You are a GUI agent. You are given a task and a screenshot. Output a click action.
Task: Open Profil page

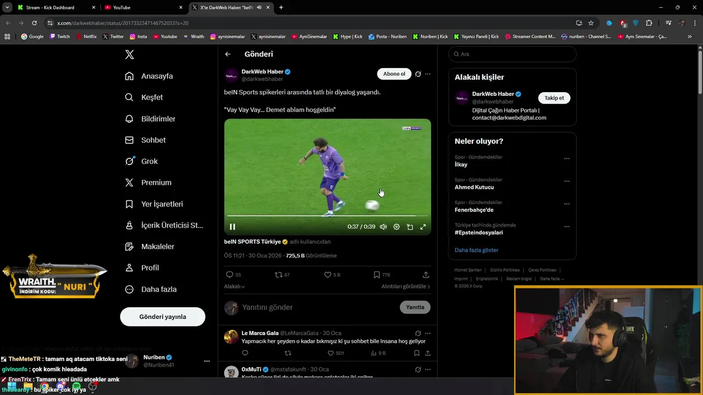[142, 268]
